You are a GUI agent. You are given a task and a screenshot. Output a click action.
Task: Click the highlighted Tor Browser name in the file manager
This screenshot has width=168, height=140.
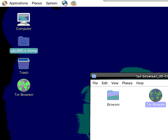pyautogui.click(x=156, y=105)
